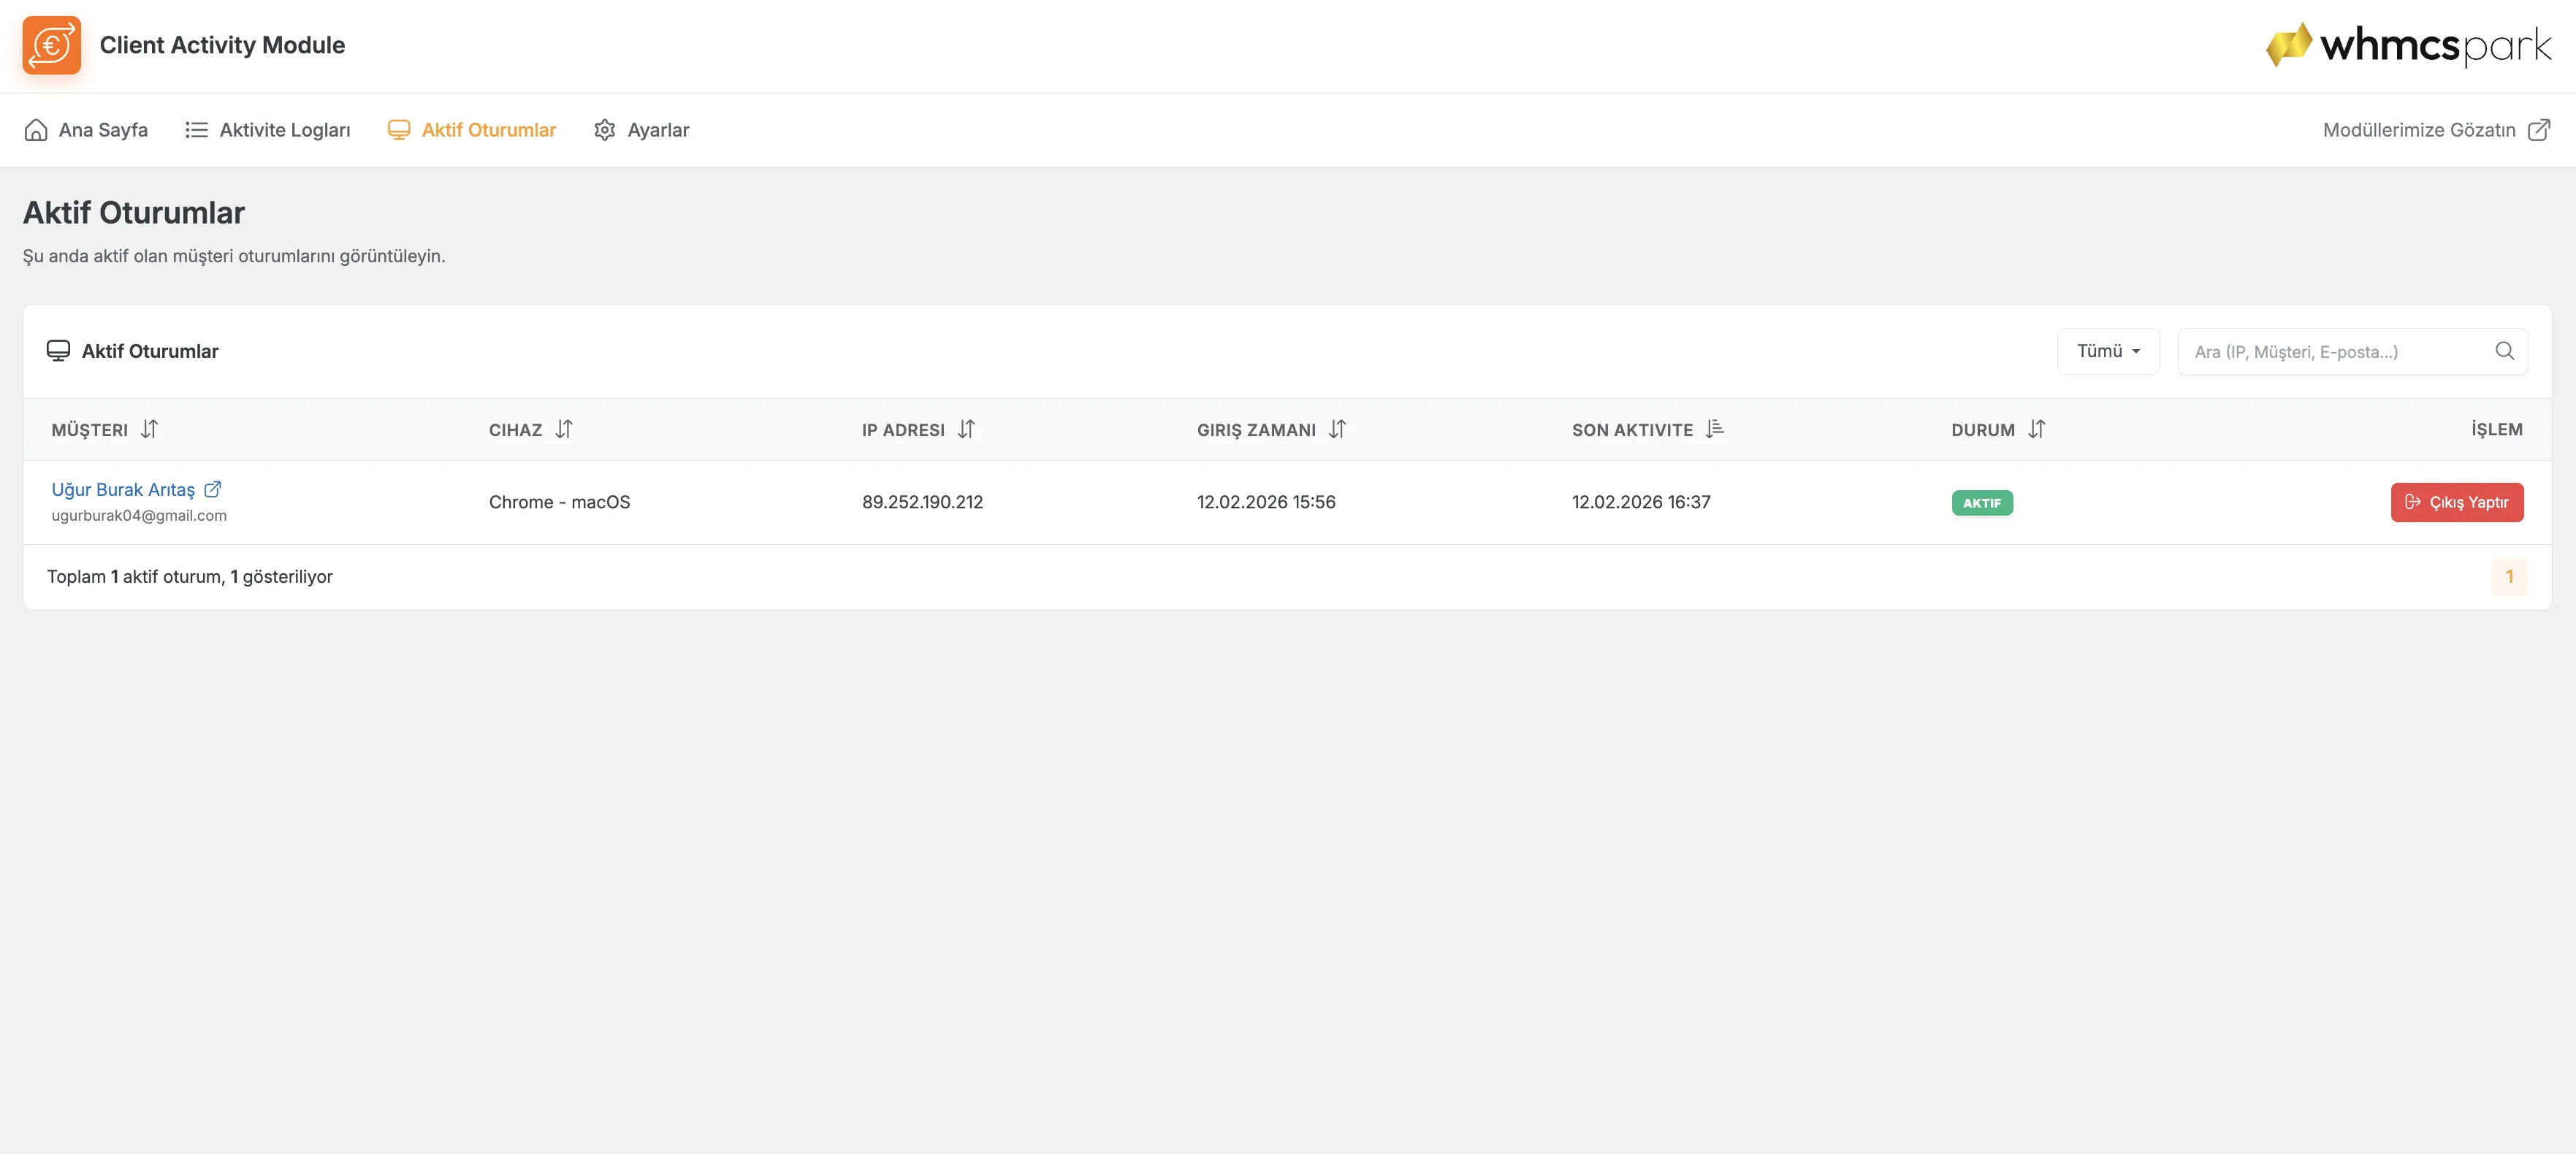The height and width of the screenshot is (1154, 2576).
Task: Click the MÜŞTERI column header text
Action: click(x=89, y=430)
